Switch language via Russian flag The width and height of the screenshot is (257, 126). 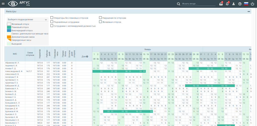(x=246, y=4)
